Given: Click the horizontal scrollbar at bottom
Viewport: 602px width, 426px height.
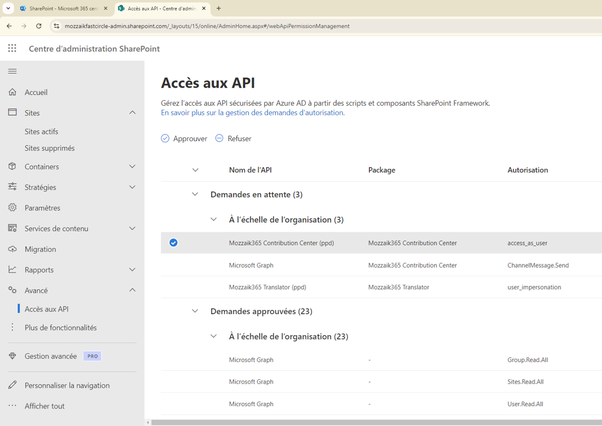Looking at the screenshot, I should tap(376, 423).
